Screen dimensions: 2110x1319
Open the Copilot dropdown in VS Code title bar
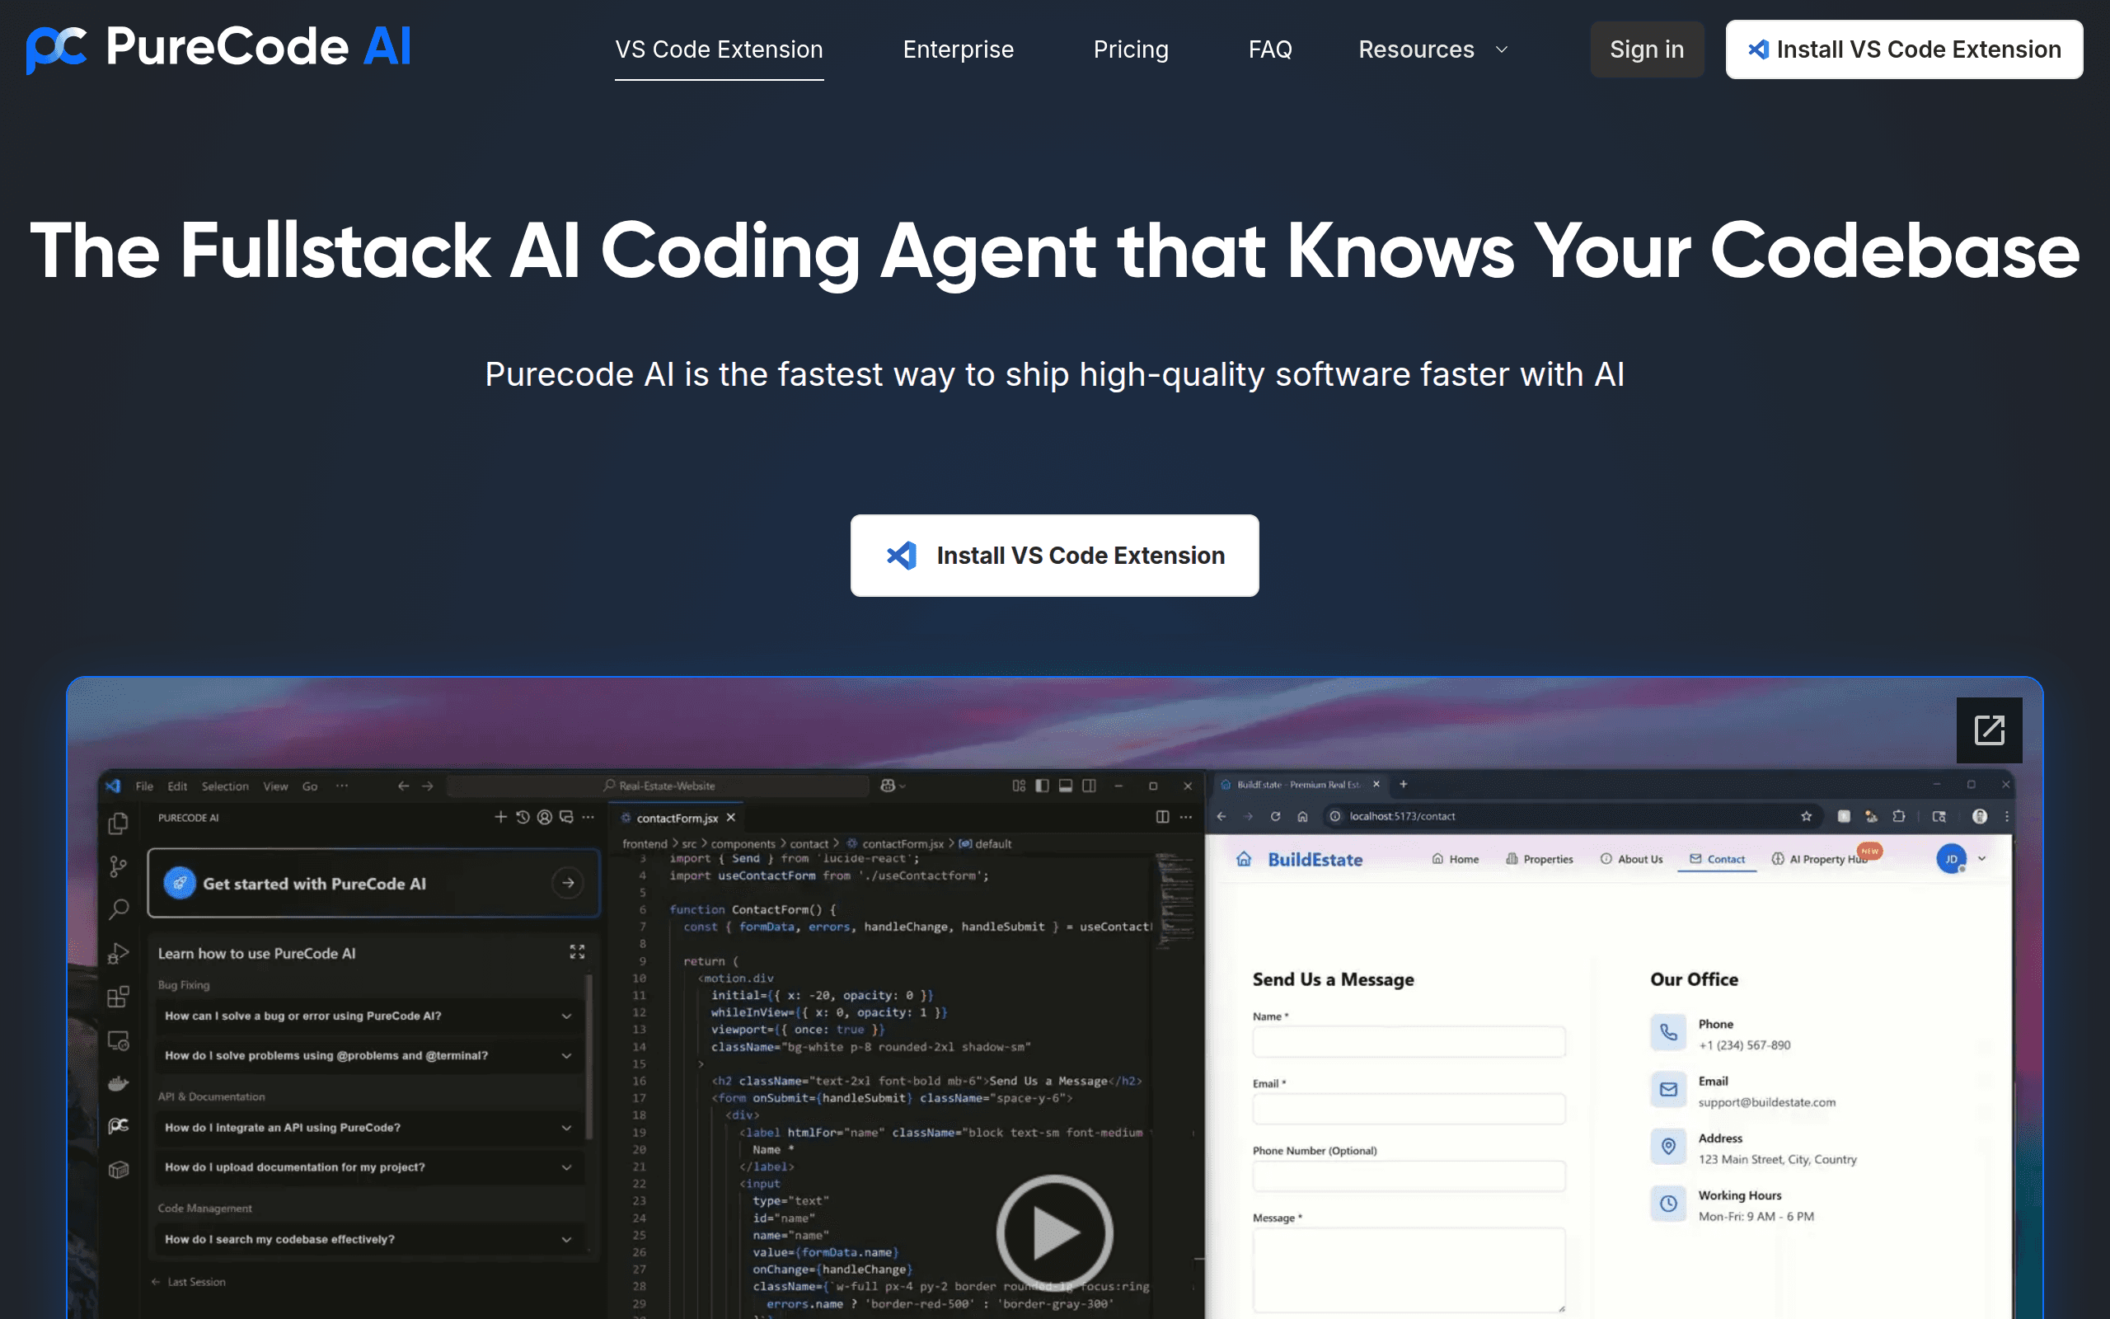tap(893, 786)
